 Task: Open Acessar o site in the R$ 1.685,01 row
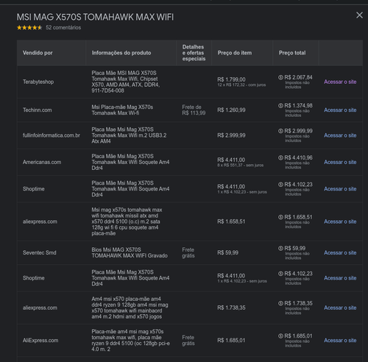tap(340, 340)
